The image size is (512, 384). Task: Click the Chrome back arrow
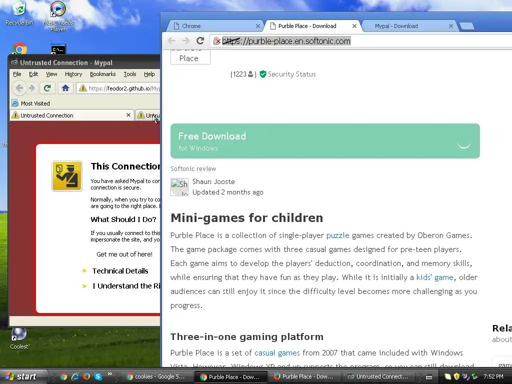point(171,41)
